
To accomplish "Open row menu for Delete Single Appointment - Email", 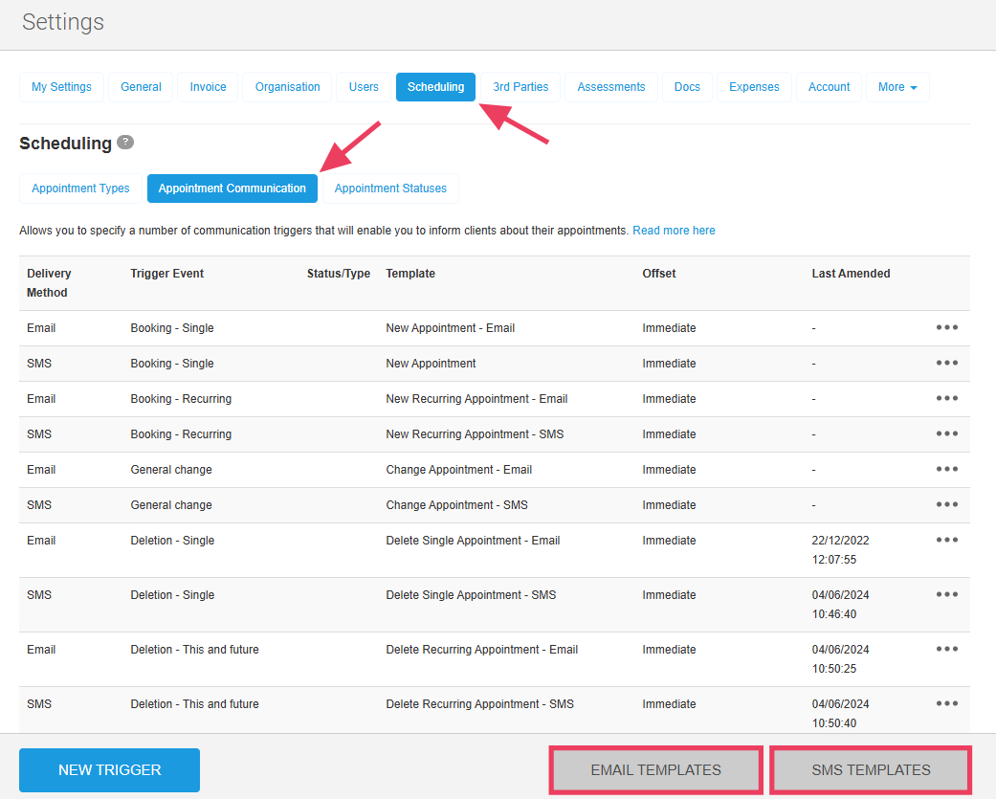I will (946, 540).
